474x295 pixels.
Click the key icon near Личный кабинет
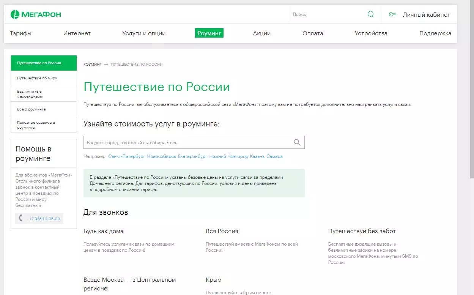(392, 14)
